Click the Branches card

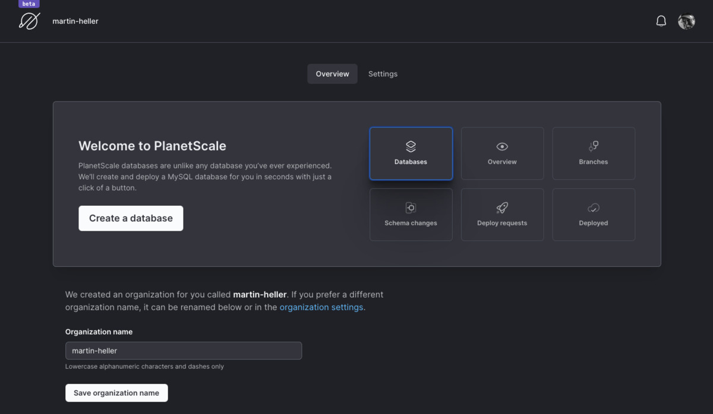(x=593, y=153)
